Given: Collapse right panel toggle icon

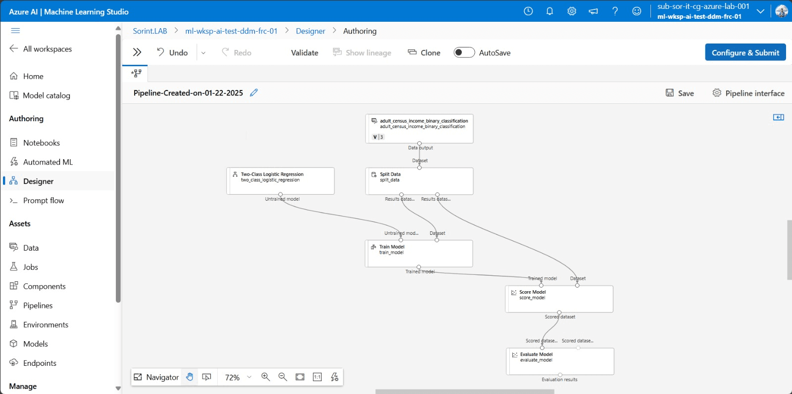Looking at the screenshot, I should pyautogui.click(x=779, y=117).
